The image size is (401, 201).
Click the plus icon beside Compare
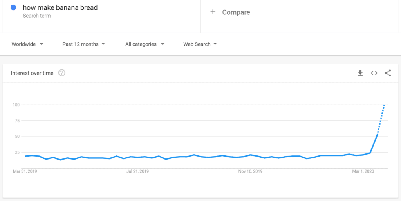213,12
